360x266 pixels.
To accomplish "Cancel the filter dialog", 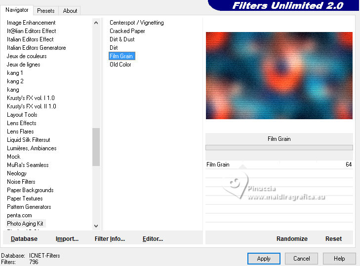I will (x=301, y=259).
